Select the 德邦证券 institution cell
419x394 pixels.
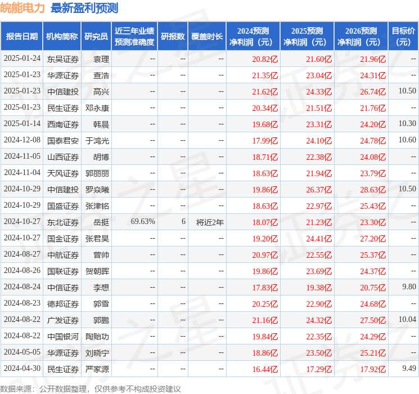pos(63,304)
